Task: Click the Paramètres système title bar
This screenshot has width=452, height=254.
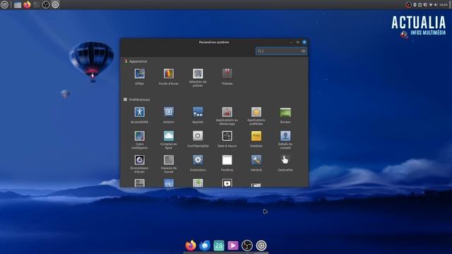Action: pyautogui.click(x=214, y=42)
